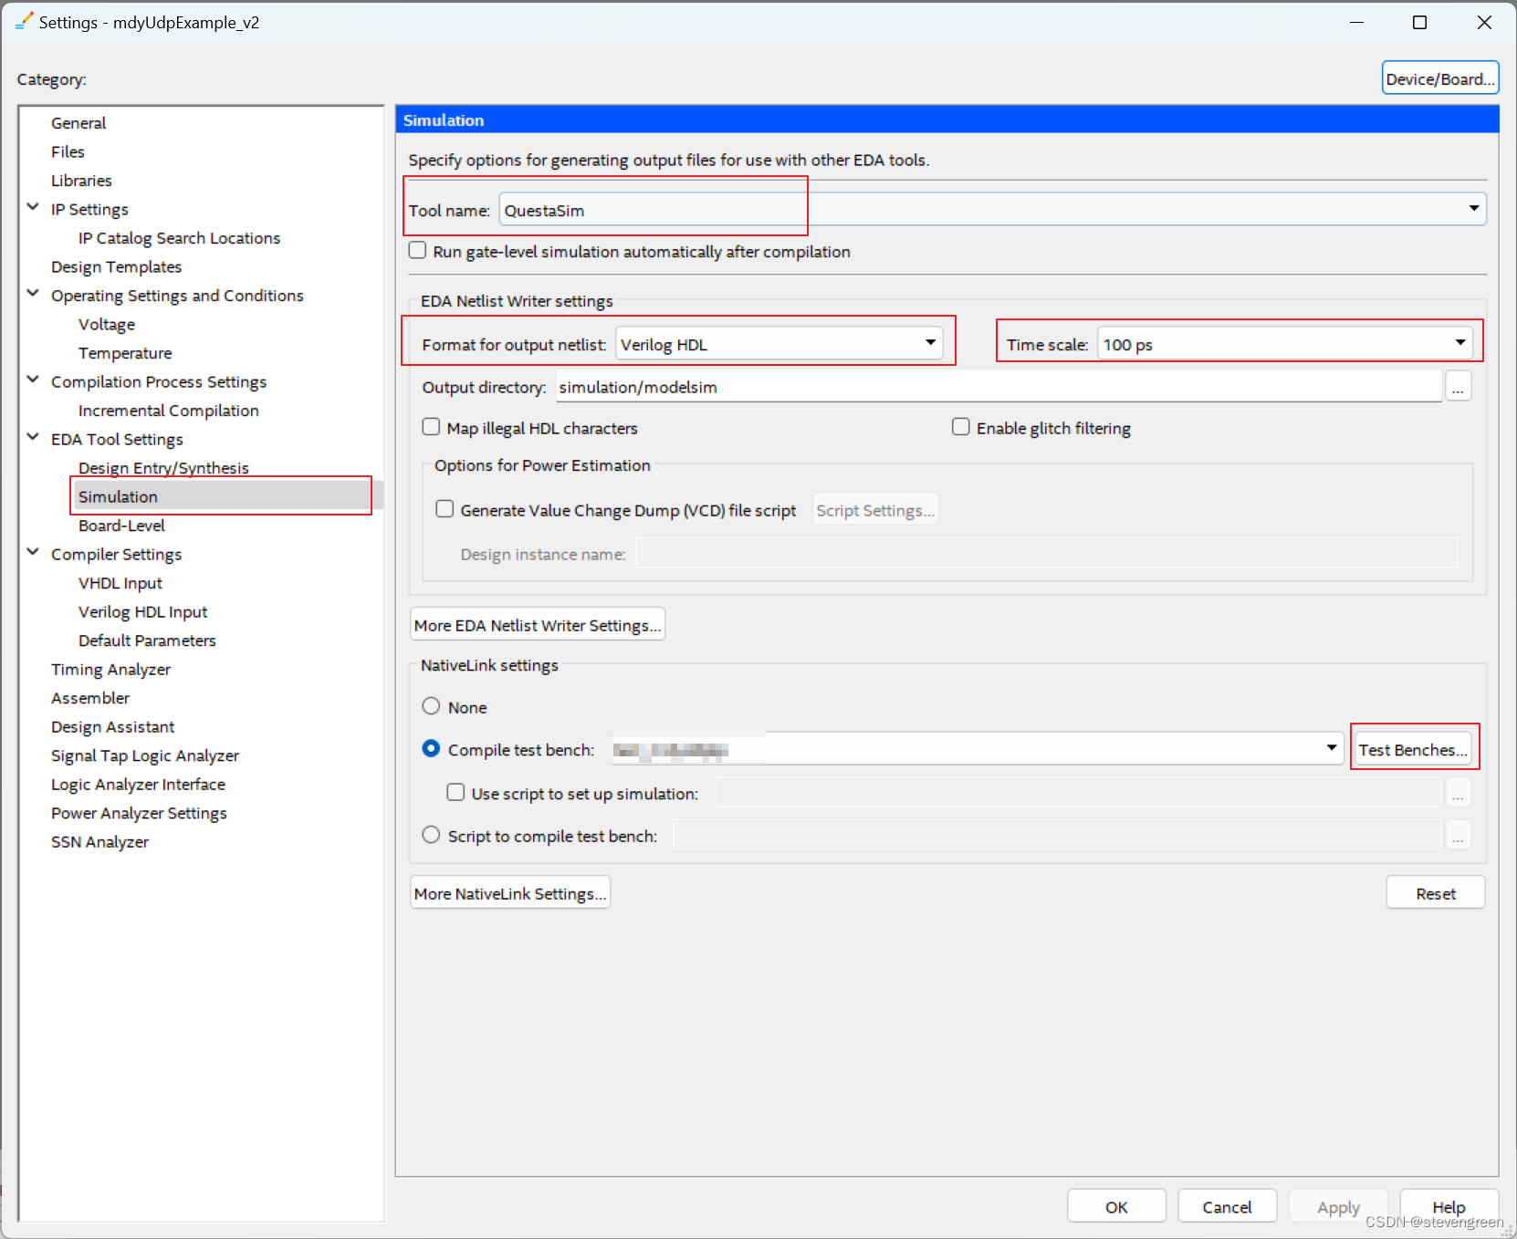Browse for the output directory

coord(1458,387)
